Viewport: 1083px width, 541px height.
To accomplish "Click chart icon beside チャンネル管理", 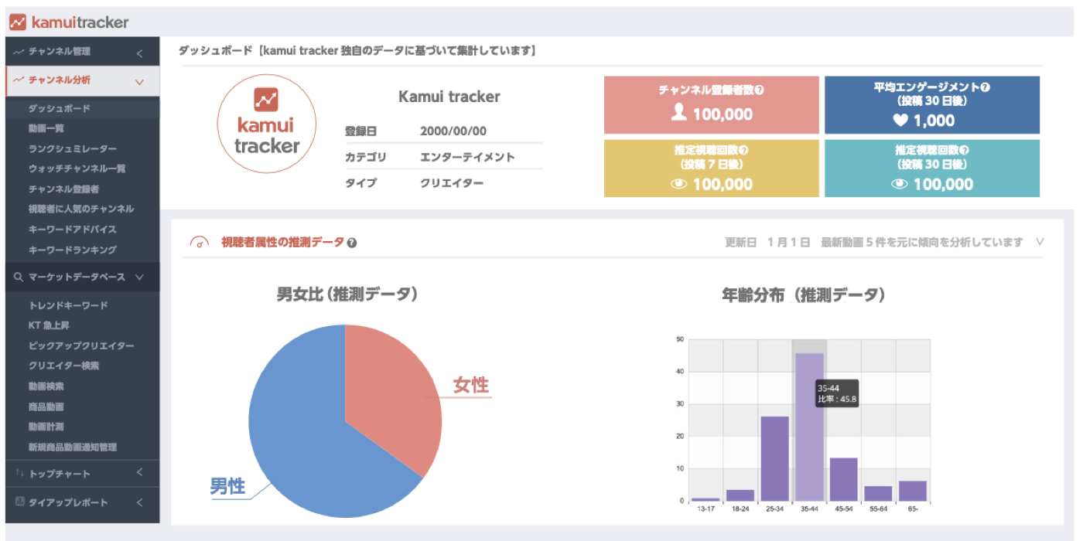I will (19, 52).
